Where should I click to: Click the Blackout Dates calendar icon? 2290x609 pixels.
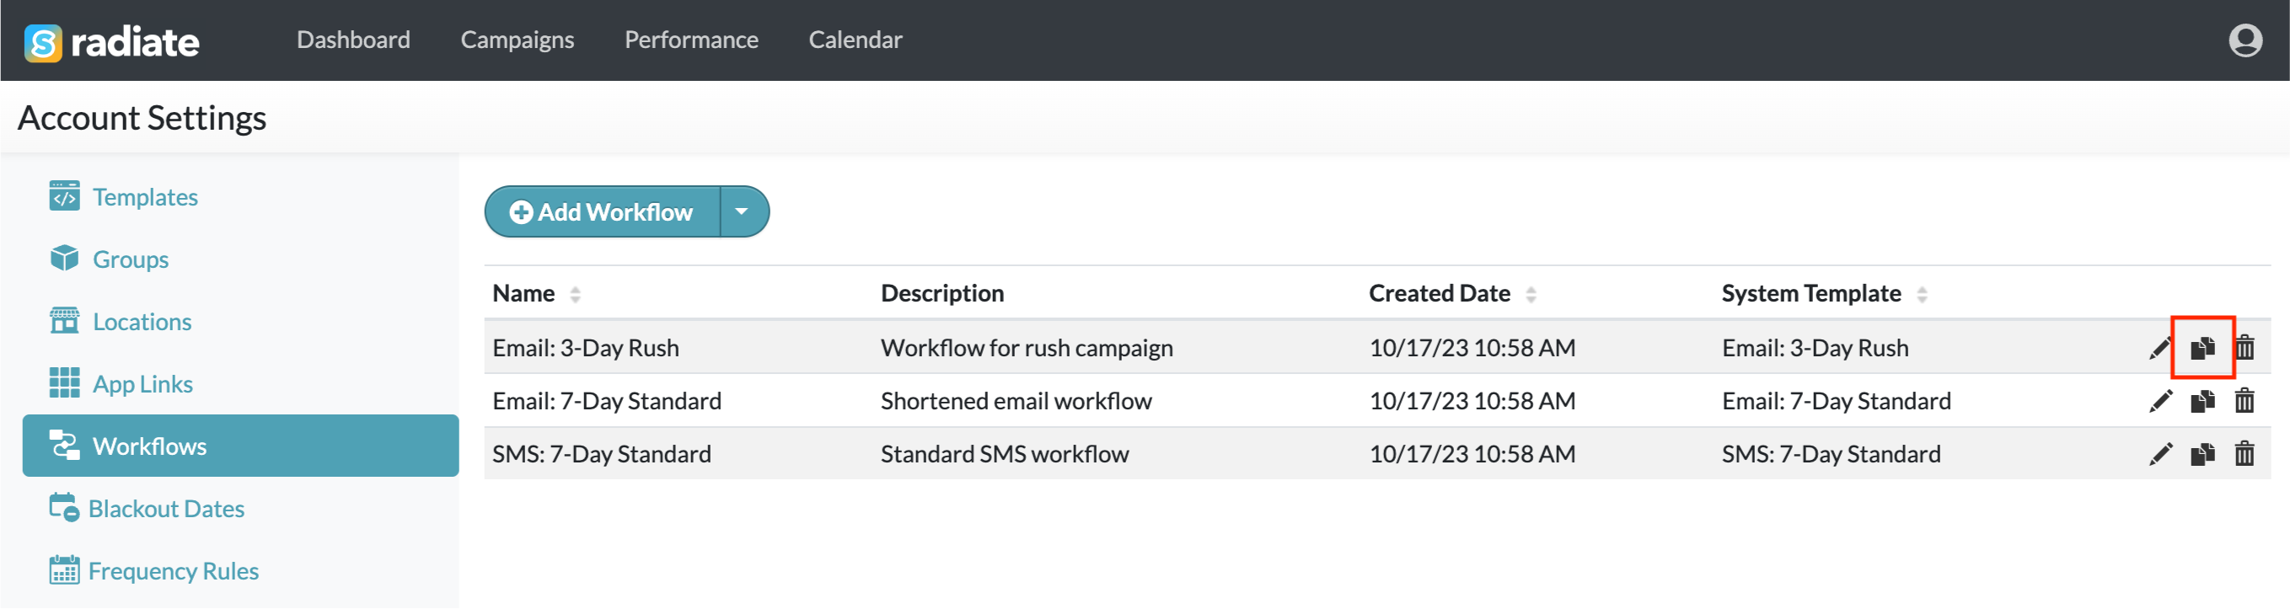coord(64,508)
